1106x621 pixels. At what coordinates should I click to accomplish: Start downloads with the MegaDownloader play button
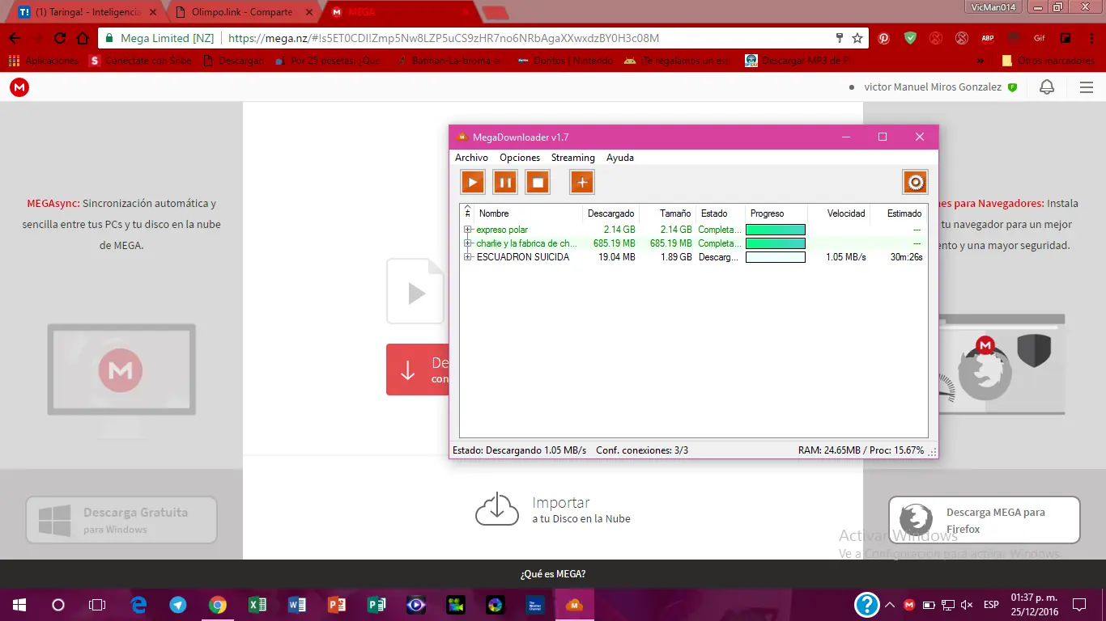pyautogui.click(x=473, y=182)
